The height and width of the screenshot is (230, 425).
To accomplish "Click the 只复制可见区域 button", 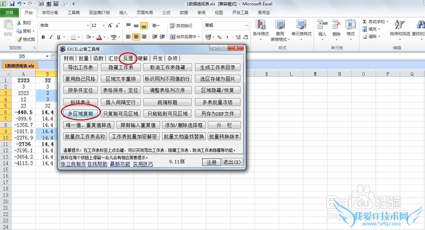I will tap(121, 114).
